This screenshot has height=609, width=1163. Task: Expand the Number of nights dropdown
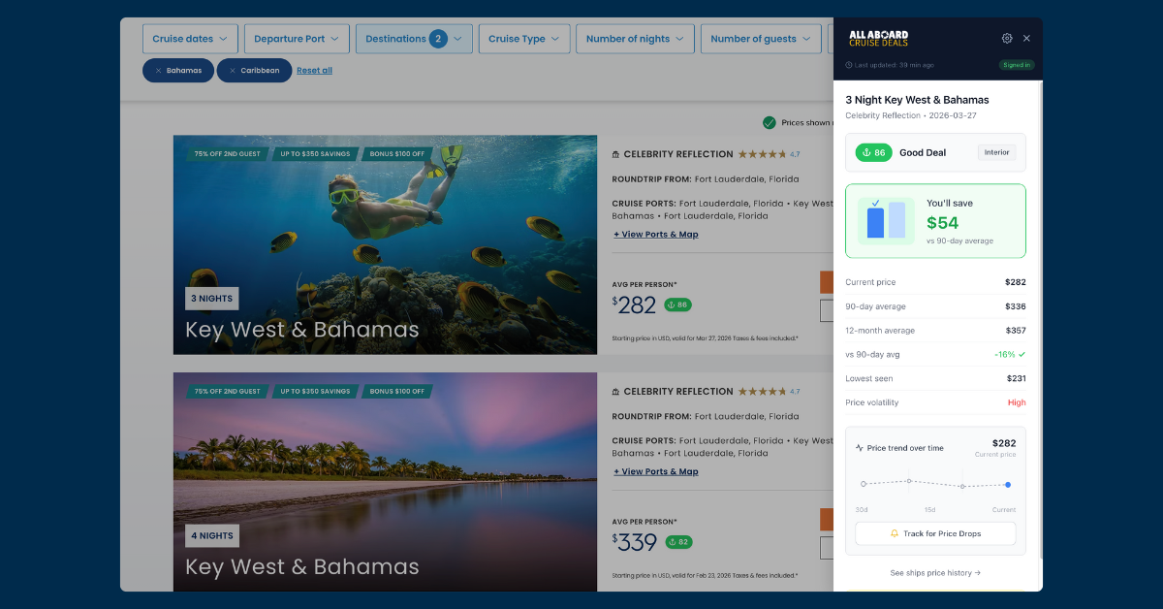click(x=635, y=39)
